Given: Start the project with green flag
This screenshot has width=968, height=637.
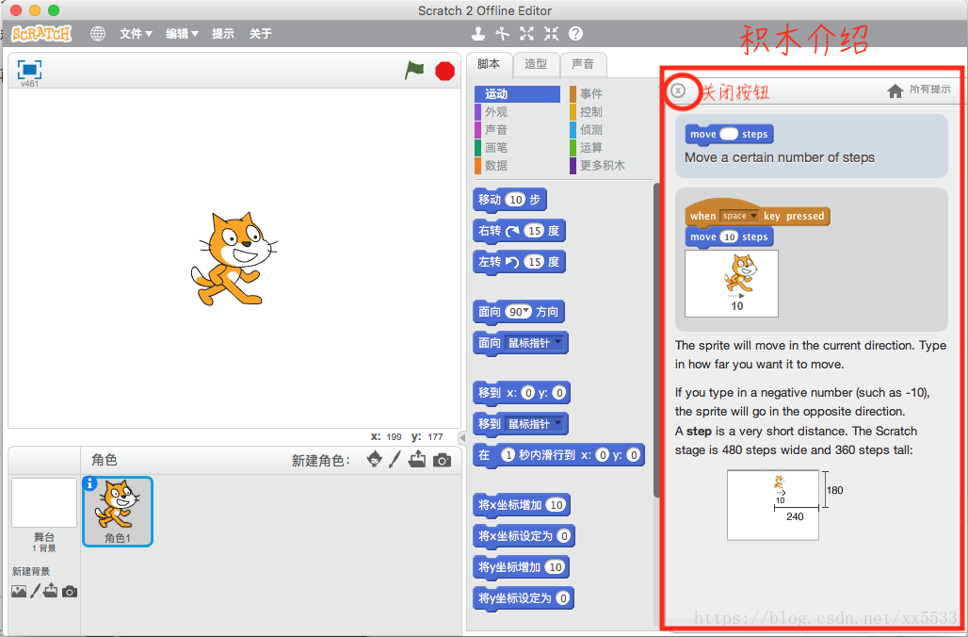Looking at the screenshot, I should [414, 70].
